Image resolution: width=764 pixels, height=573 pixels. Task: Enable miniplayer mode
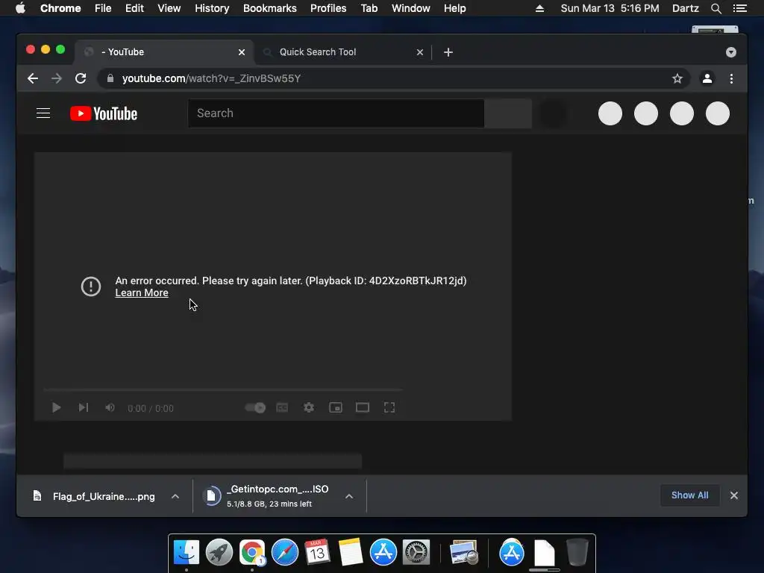tap(336, 407)
